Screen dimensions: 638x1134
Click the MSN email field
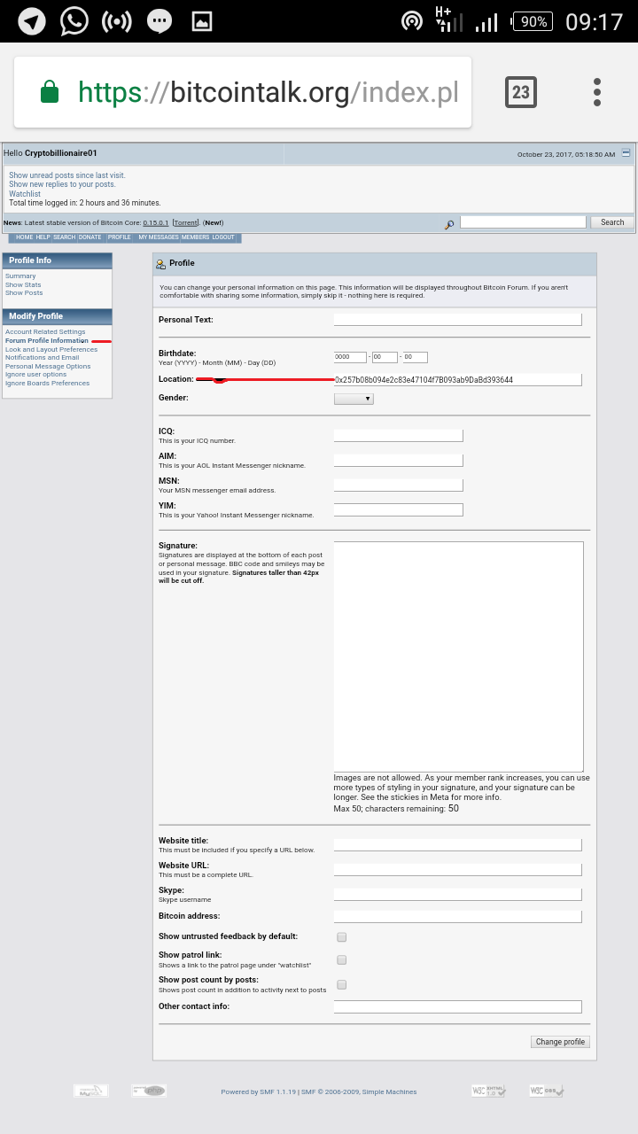coord(399,485)
